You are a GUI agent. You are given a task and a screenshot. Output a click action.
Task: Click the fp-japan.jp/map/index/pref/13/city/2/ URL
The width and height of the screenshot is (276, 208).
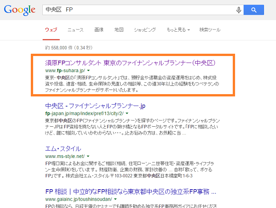click(84, 113)
